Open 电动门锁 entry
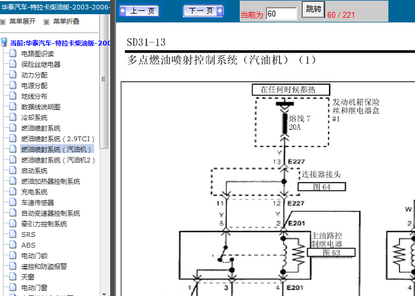Viewport: 415px width, 296px height. click(34, 256)
